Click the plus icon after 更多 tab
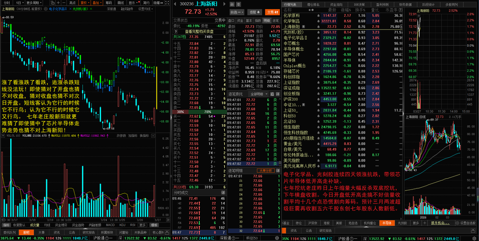The height and width of the screenshot is (241, 479). pyautogui.click(x=424, y=223)
